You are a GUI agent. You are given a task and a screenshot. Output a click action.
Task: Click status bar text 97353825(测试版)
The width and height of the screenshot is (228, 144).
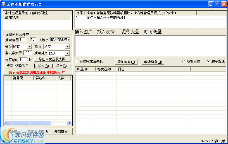213,141
